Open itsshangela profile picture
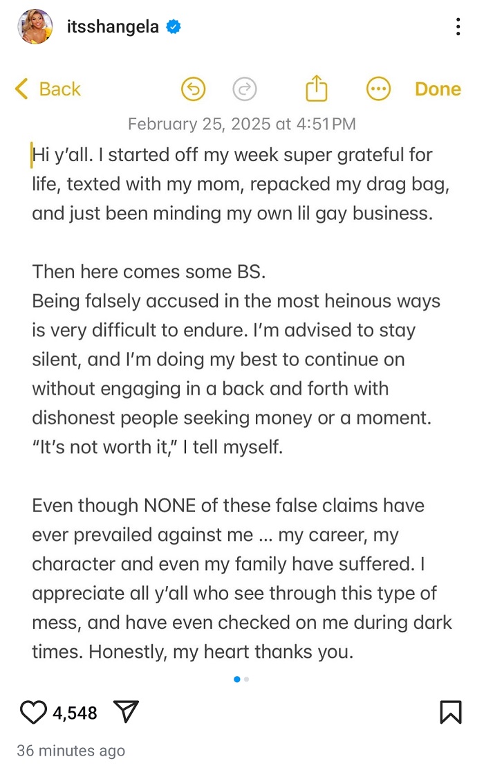The height and width of the screenshot is (768, 484). (x=35, y=26)
